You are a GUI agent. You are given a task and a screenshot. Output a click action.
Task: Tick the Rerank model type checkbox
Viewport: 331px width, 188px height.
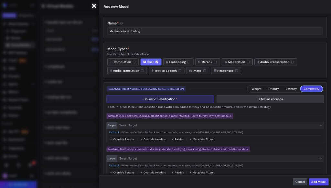pyautogui.click(x=215, y=62)
